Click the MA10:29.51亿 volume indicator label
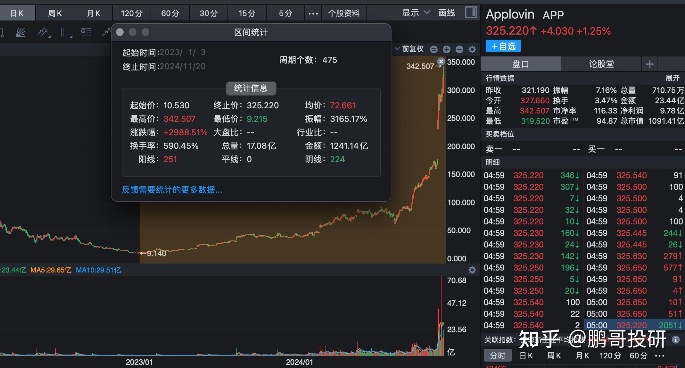685x368 pixels. [x=98, y=270]
